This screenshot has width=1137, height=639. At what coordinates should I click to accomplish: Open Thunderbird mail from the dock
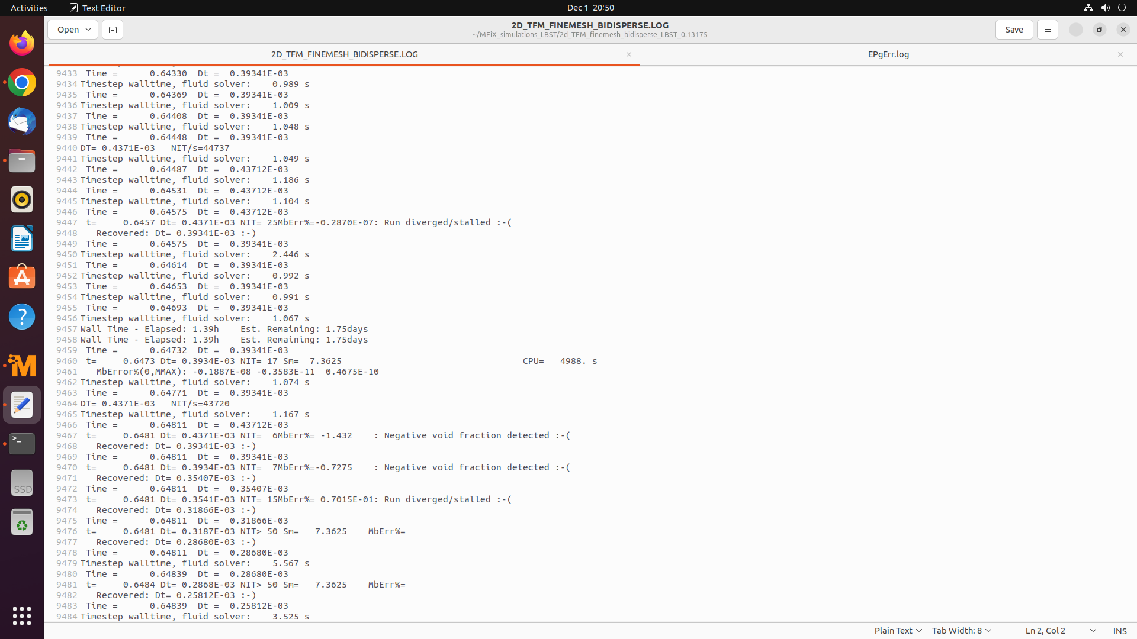tap(22, 122)
